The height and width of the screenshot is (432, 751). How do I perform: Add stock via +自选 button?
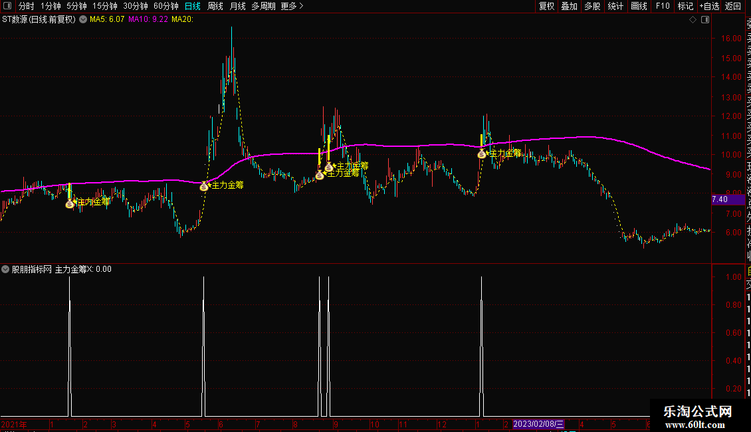pos(709,6)
